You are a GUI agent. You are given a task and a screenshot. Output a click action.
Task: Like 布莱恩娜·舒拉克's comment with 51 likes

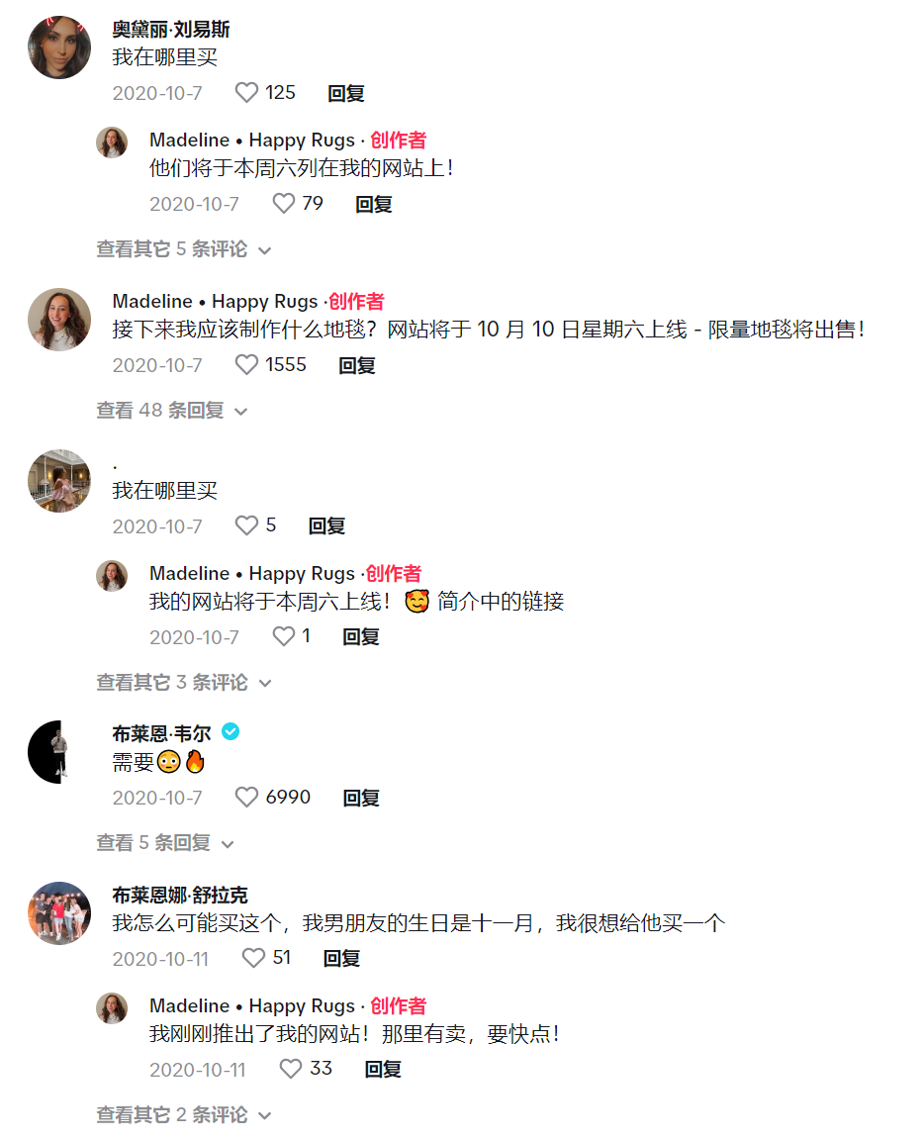click(253, 958)
